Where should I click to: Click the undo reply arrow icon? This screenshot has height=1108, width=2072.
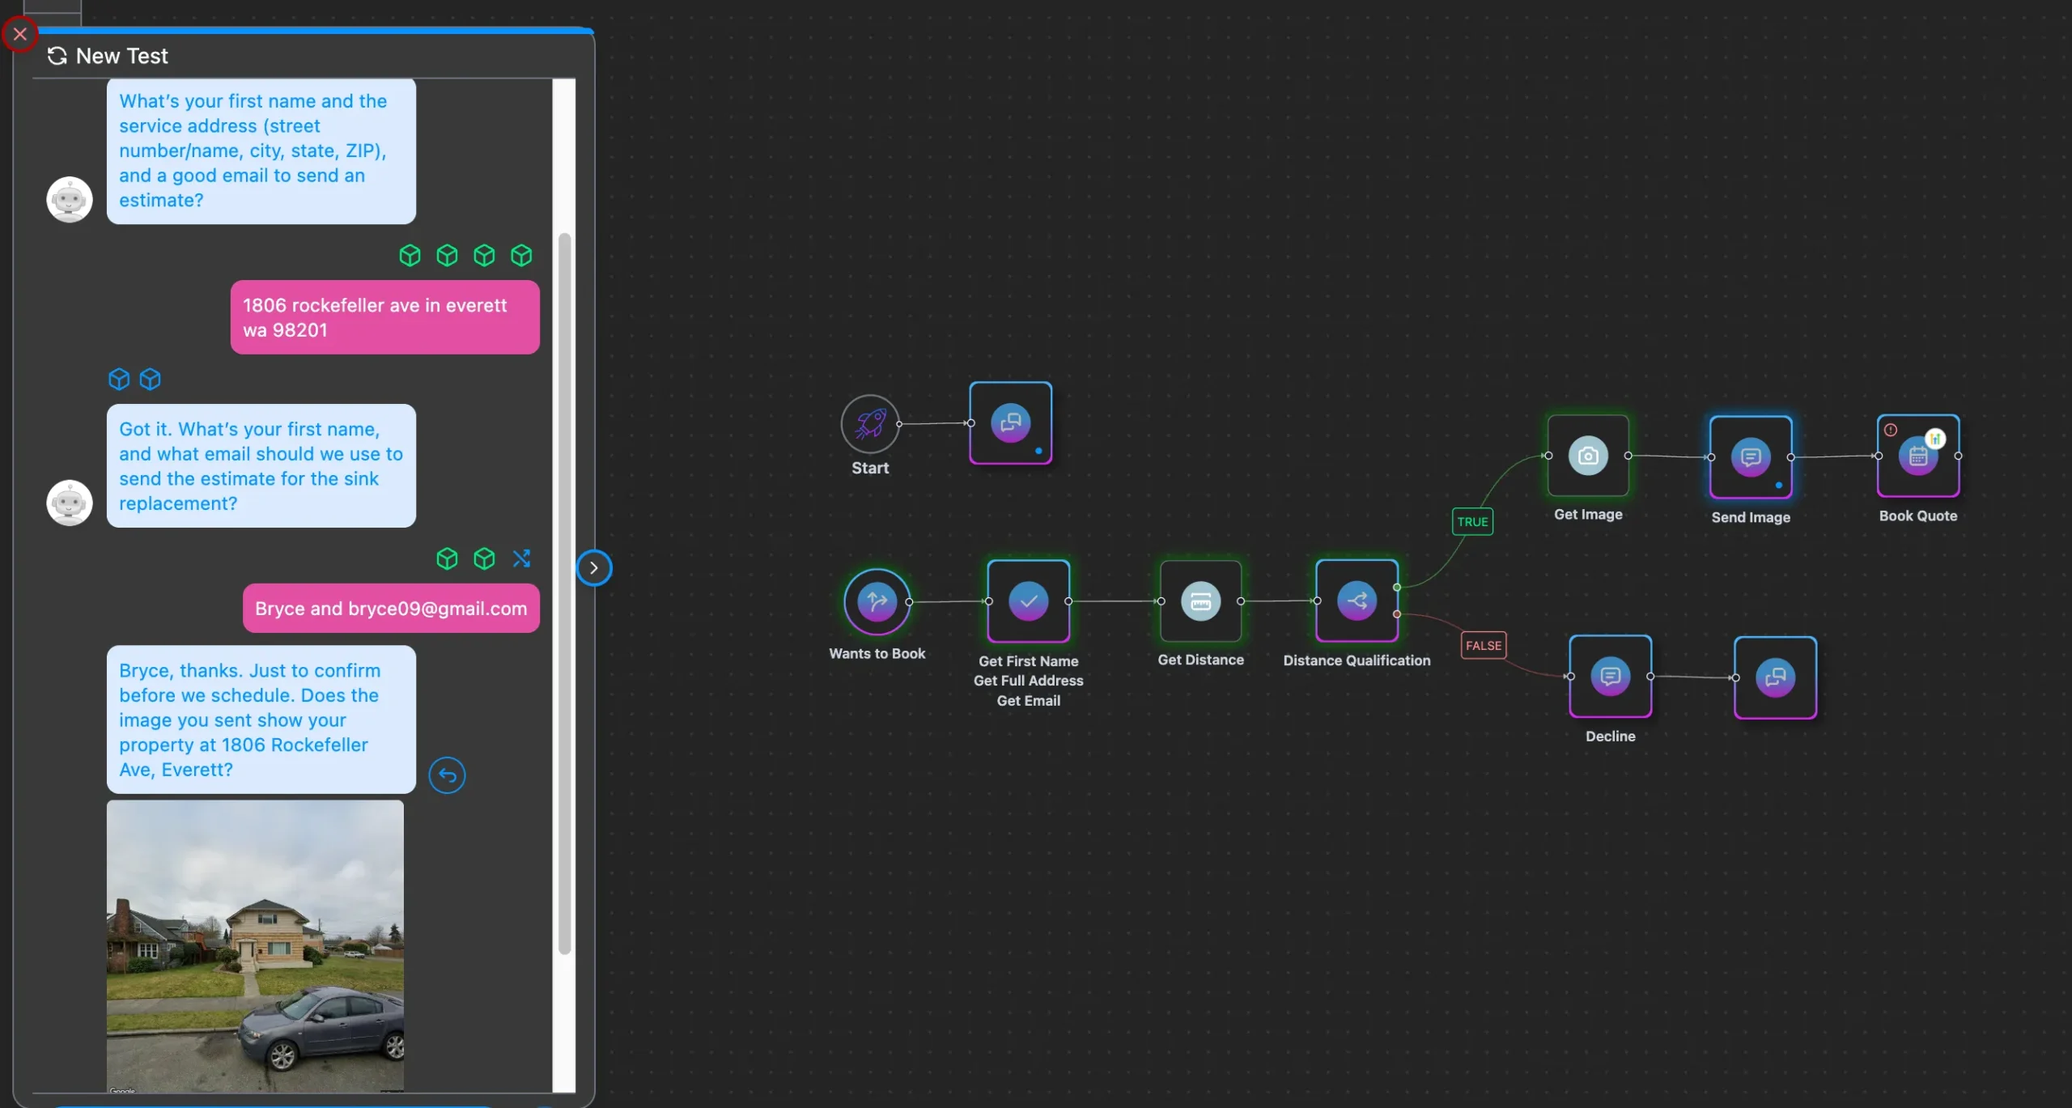click(447, 775)
